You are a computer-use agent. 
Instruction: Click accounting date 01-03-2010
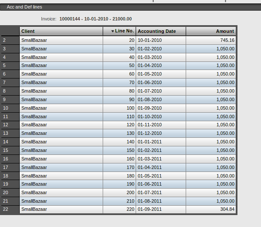point(161,57)
